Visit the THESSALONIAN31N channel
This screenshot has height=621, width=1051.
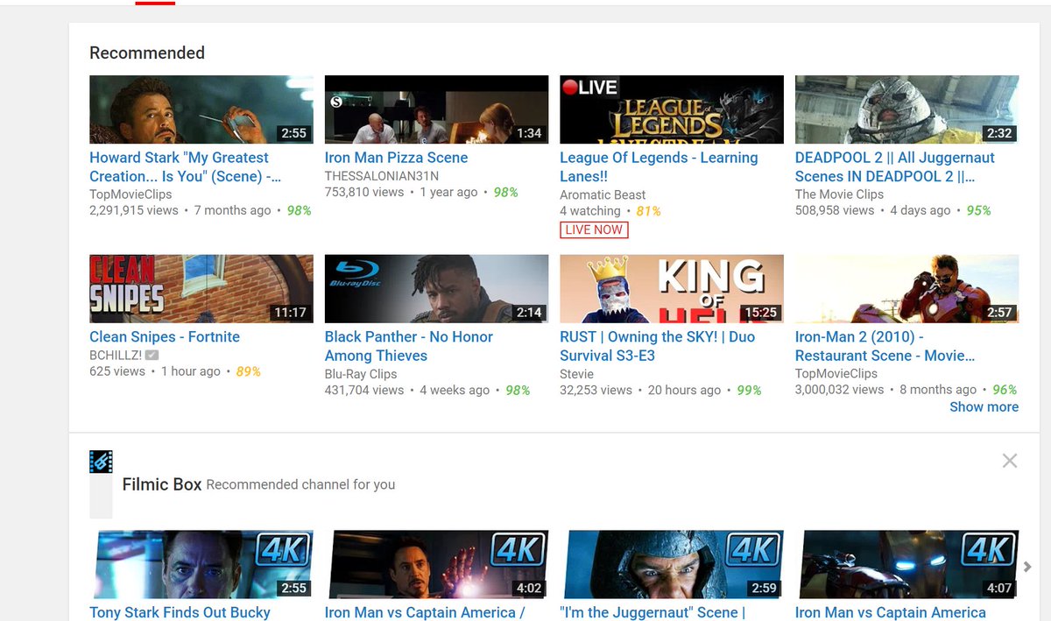382,176
